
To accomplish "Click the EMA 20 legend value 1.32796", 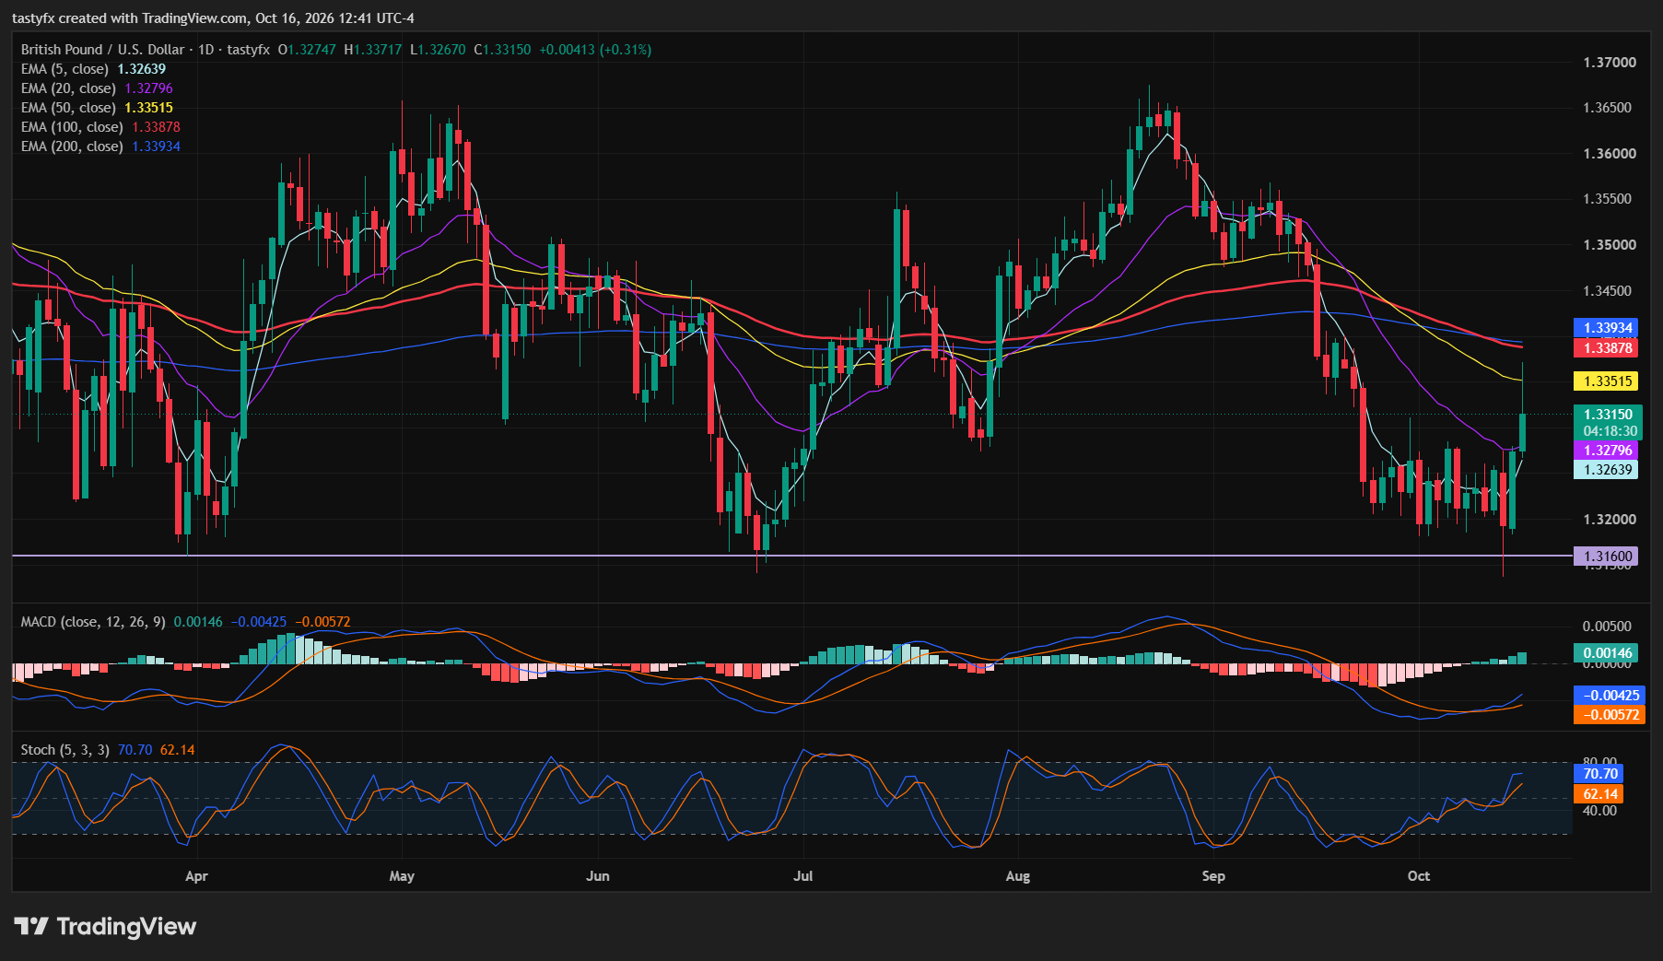I will point(149,88).
